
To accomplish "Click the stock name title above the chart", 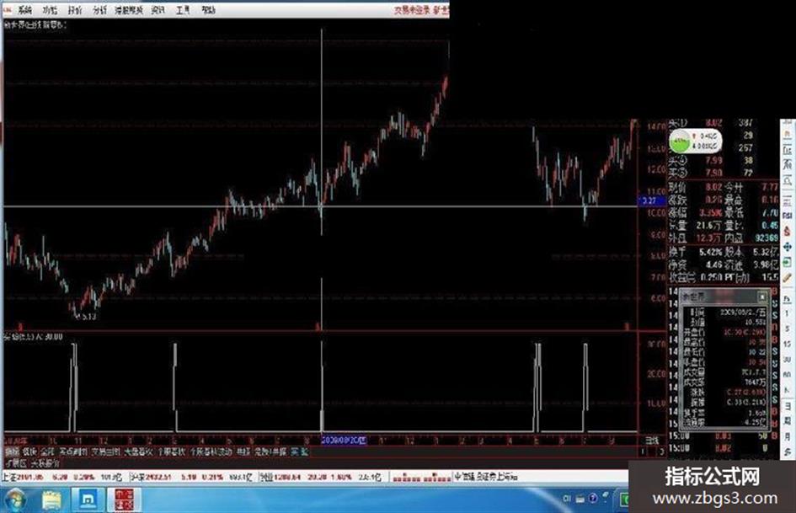I will (35, 24).
